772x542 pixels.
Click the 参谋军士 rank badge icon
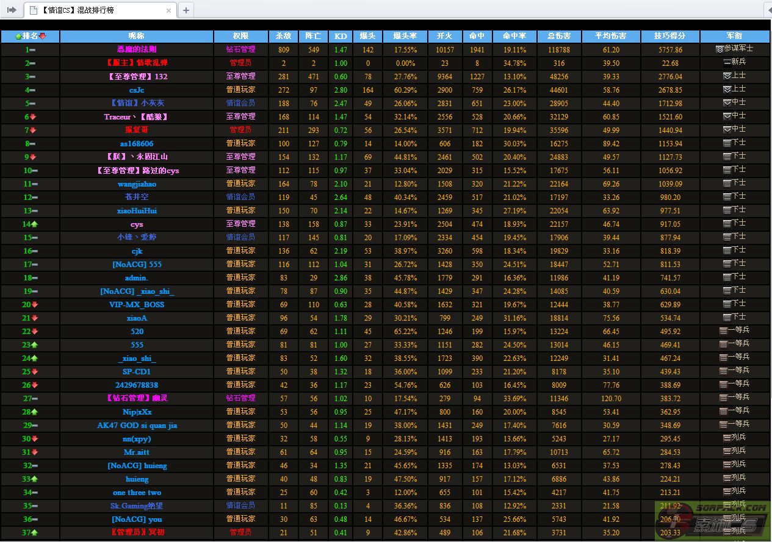pyautogui.click(x=720, y=49)
